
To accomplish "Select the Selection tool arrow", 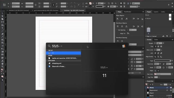I will [x=2, y=13].
